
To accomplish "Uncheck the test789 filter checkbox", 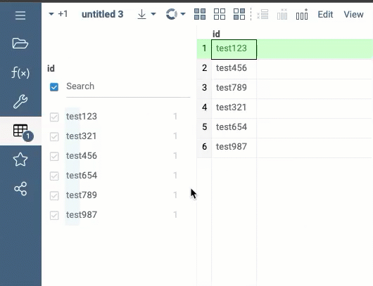I will (54, 196).
